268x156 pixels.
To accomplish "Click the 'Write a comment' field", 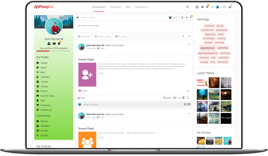I will [133, 104].
